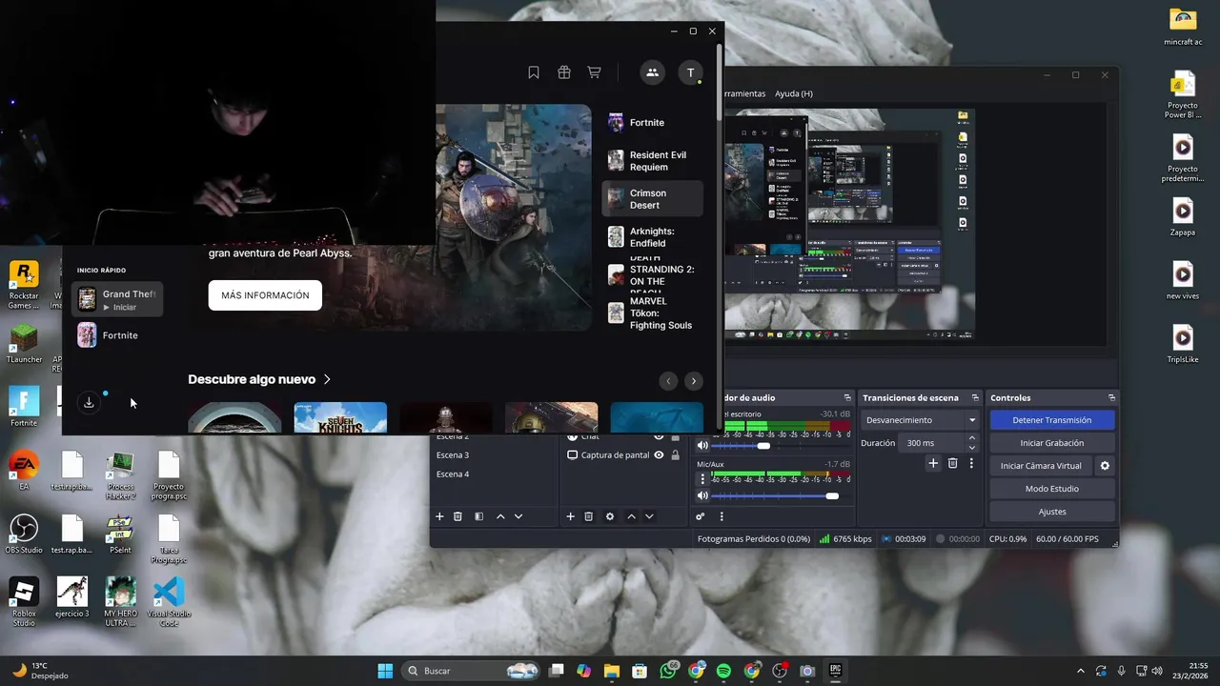Select Arknights: Endfield in featured list
The width and height of the screenshot is (1220, 686).
pos(653,237)
